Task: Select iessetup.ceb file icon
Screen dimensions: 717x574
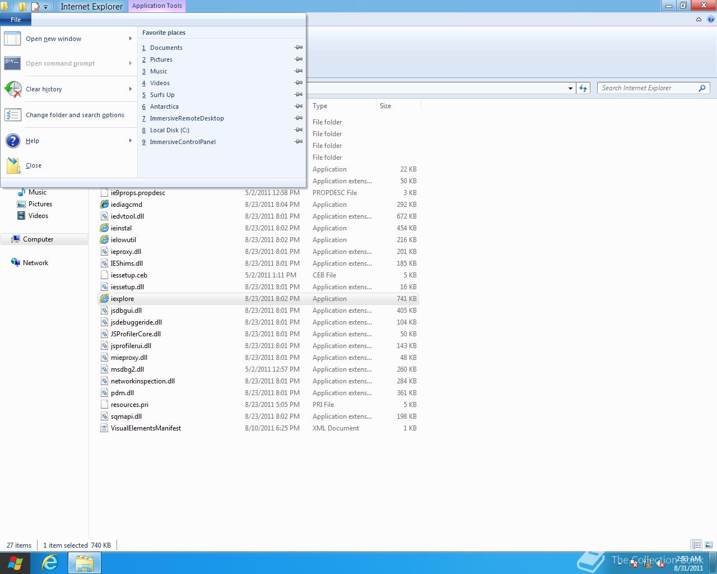Action: (x=104, y=275)
